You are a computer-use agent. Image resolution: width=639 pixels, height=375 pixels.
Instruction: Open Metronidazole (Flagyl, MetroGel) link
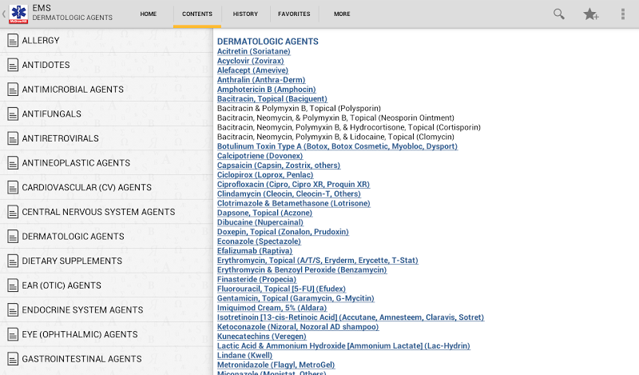tap(276, 365)
